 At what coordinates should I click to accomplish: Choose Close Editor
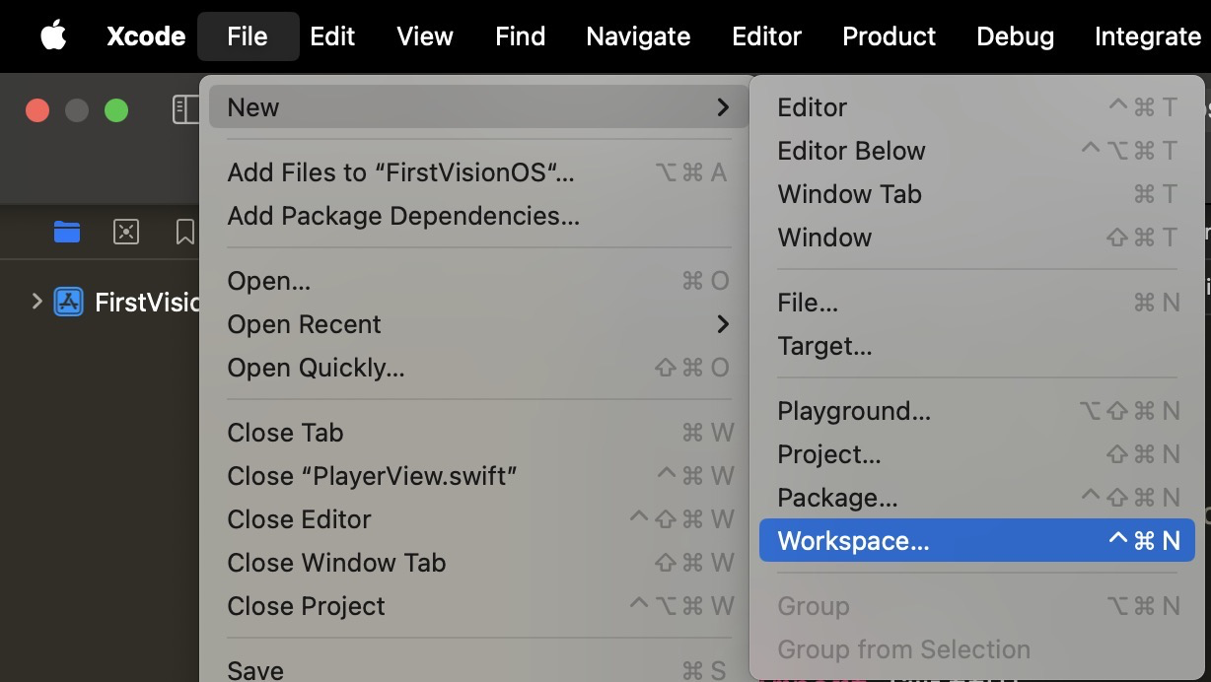(x=479, y=519)
